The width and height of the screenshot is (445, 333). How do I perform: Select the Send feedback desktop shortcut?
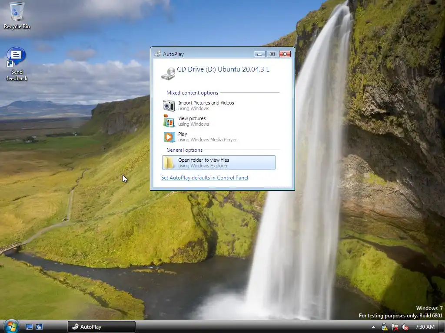coord(17,64)
